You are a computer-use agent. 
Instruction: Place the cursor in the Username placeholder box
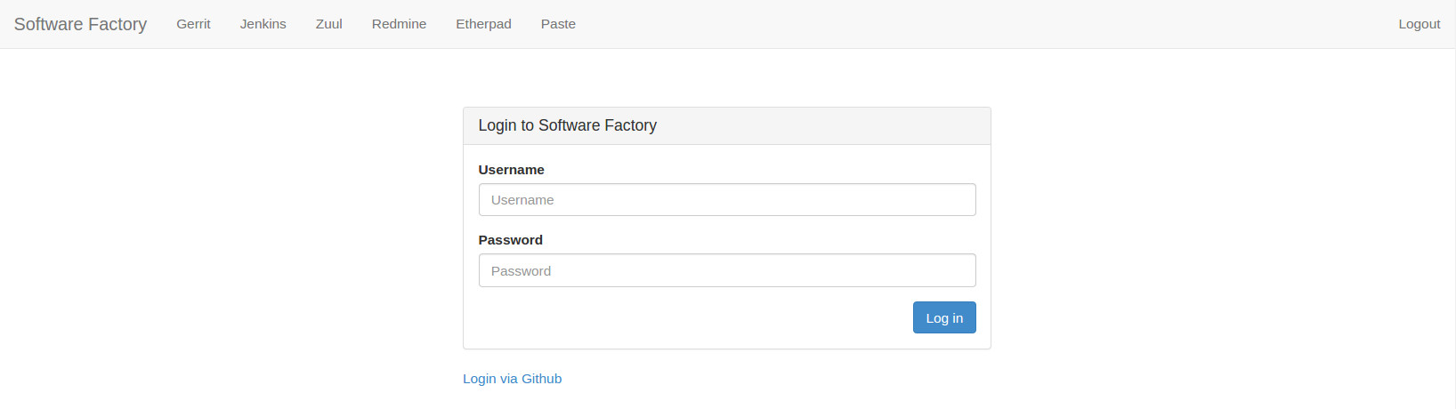(x=727, y=200)
